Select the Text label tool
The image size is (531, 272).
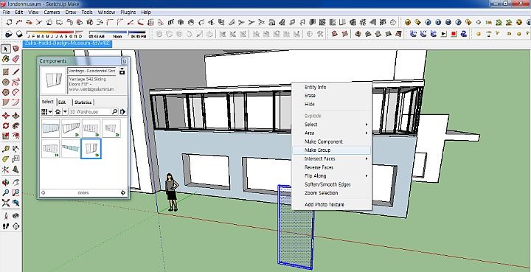click(16, 159)
